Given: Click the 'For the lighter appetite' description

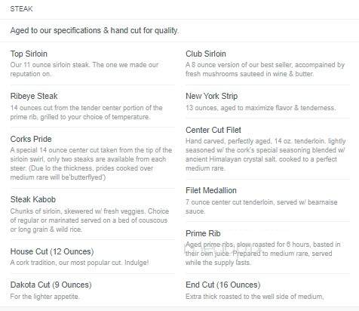Looking at the screenshot, I should click(44, 297).
